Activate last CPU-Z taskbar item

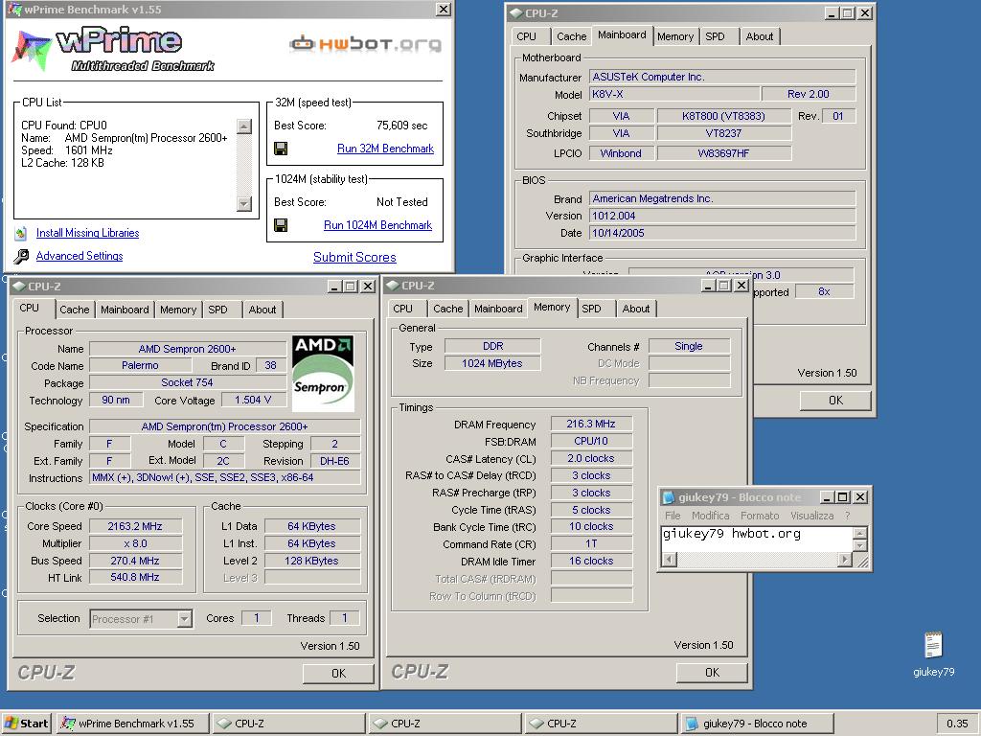601,724
